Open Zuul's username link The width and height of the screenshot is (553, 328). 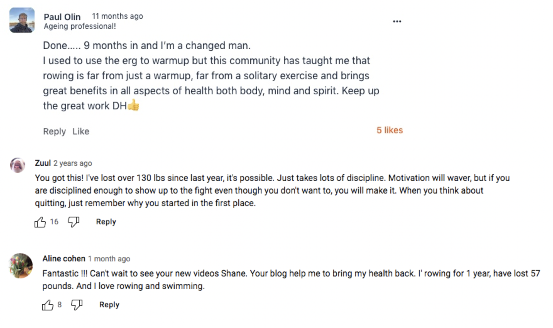tap(43, 163)
